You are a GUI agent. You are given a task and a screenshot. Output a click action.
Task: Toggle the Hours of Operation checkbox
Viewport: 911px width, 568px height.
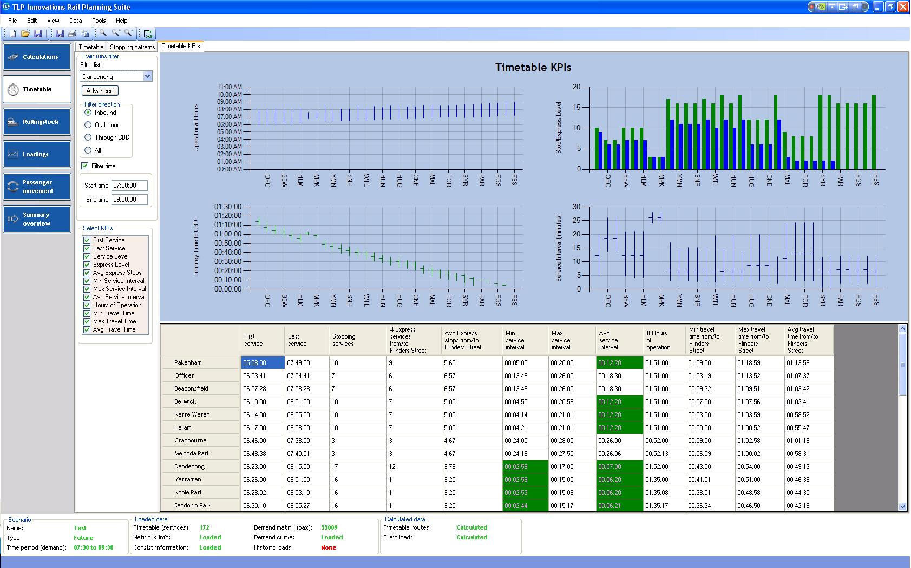[87, 305]
